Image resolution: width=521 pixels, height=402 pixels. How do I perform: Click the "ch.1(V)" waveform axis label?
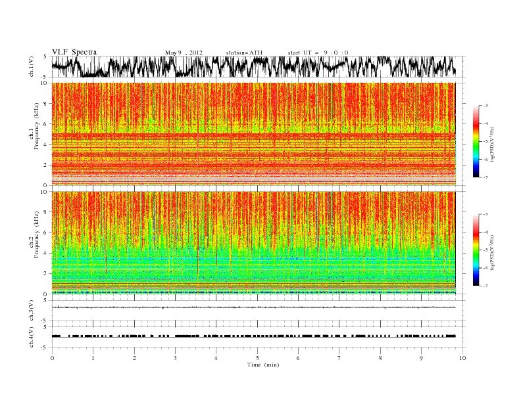(x=32, y=66)
